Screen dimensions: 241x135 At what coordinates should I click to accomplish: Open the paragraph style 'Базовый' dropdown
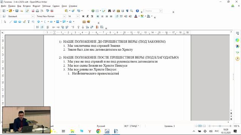(33, 16)
